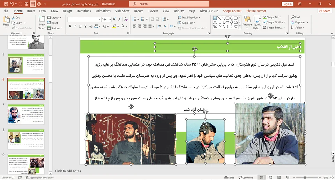The height and width of the screenshot is (180, 335).
Task: Toggle bold formatting
Action: [70, 26]
